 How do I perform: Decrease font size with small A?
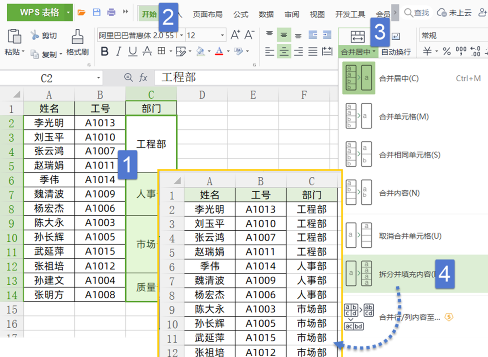[249, 35]
